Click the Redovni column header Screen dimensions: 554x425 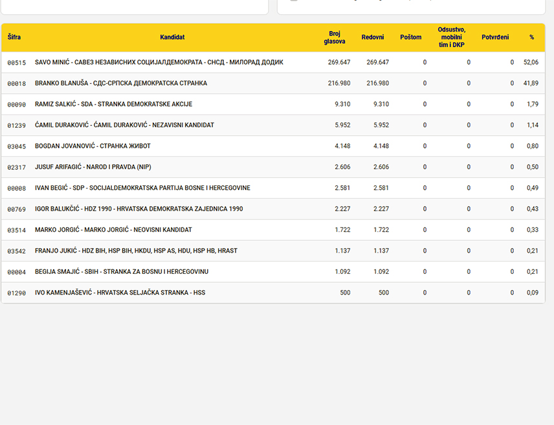372,37
